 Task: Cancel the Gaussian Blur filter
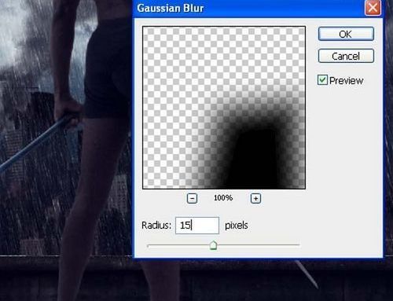point(346,56)
